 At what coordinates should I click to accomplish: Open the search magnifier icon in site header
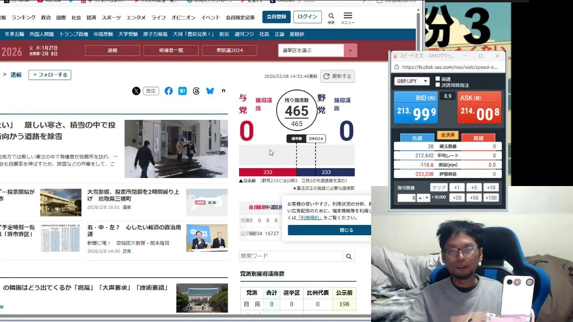point(331,17)
